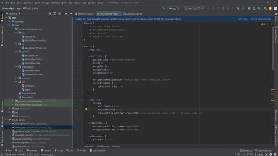Open the Run tool window button

pos(9,150)
